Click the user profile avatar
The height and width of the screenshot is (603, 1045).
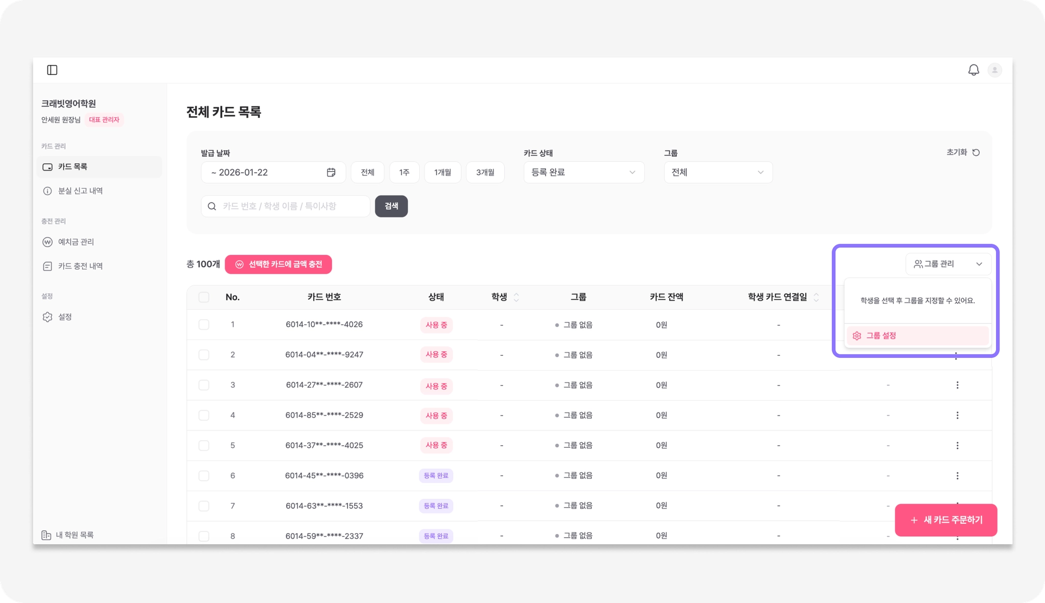point(994,70)
